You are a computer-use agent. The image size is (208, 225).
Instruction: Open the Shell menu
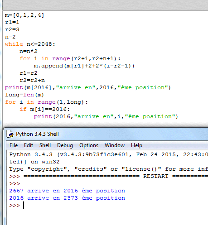[x=45, y=145]
